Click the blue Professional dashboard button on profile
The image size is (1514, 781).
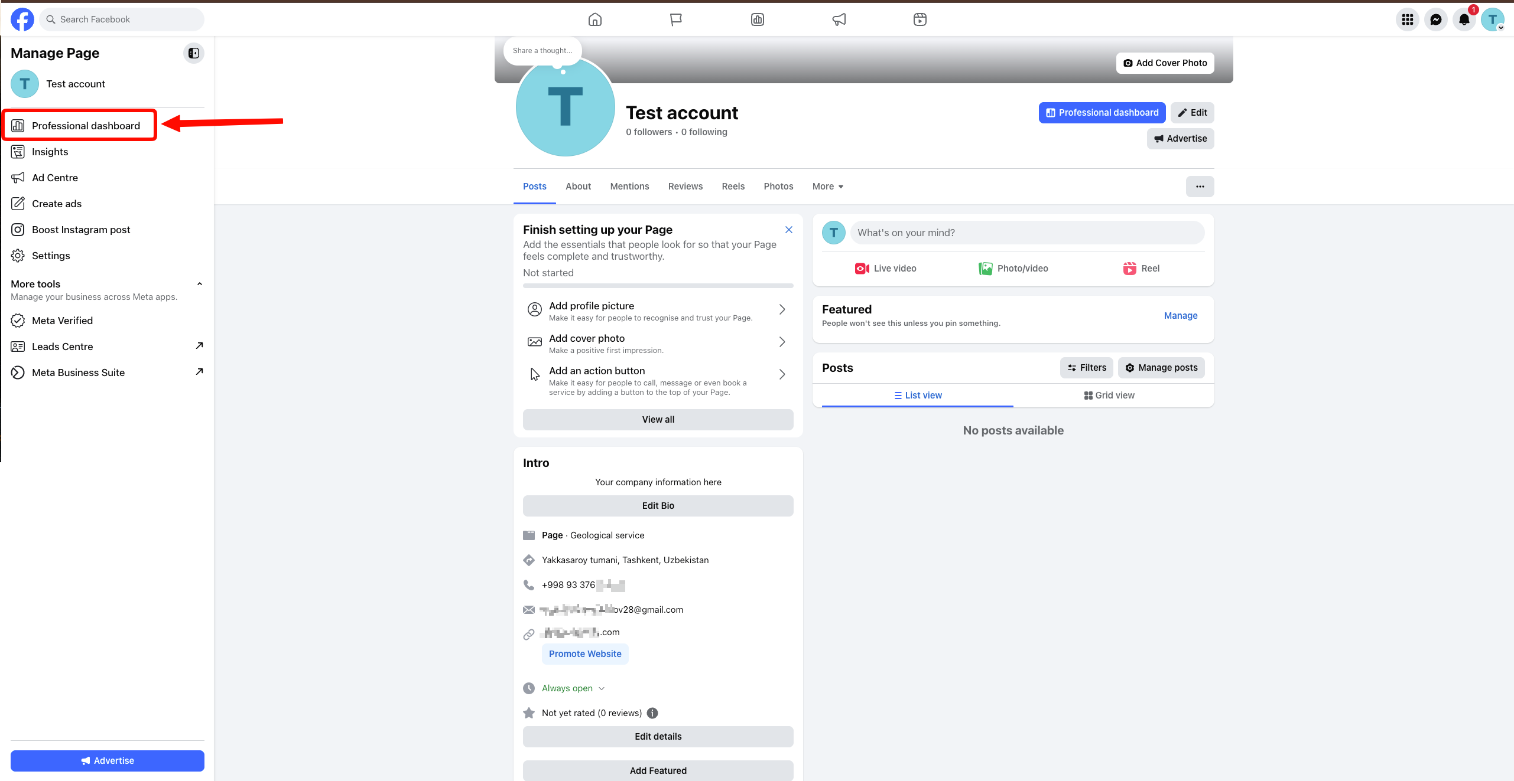(1102, 113)
